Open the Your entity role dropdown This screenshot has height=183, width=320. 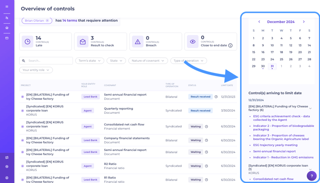tap(36, 70)
